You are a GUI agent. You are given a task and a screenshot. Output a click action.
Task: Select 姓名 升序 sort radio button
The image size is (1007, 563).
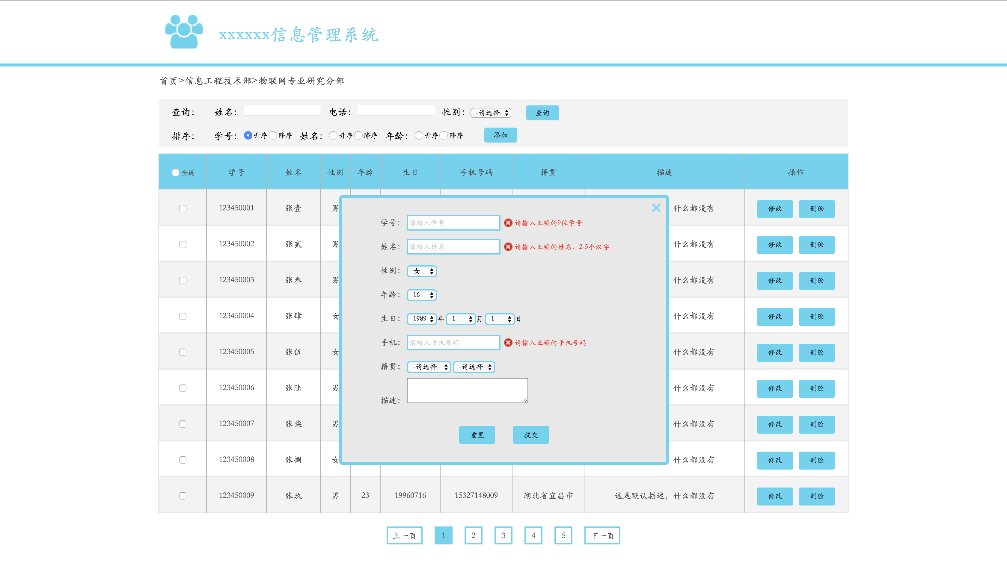[x=333, y=135]
